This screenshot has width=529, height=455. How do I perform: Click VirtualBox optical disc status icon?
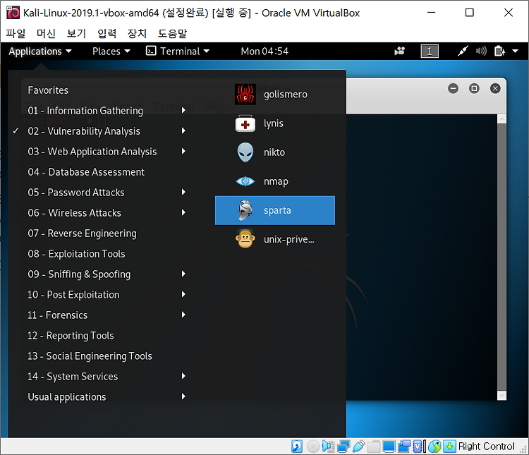point(312,447)
